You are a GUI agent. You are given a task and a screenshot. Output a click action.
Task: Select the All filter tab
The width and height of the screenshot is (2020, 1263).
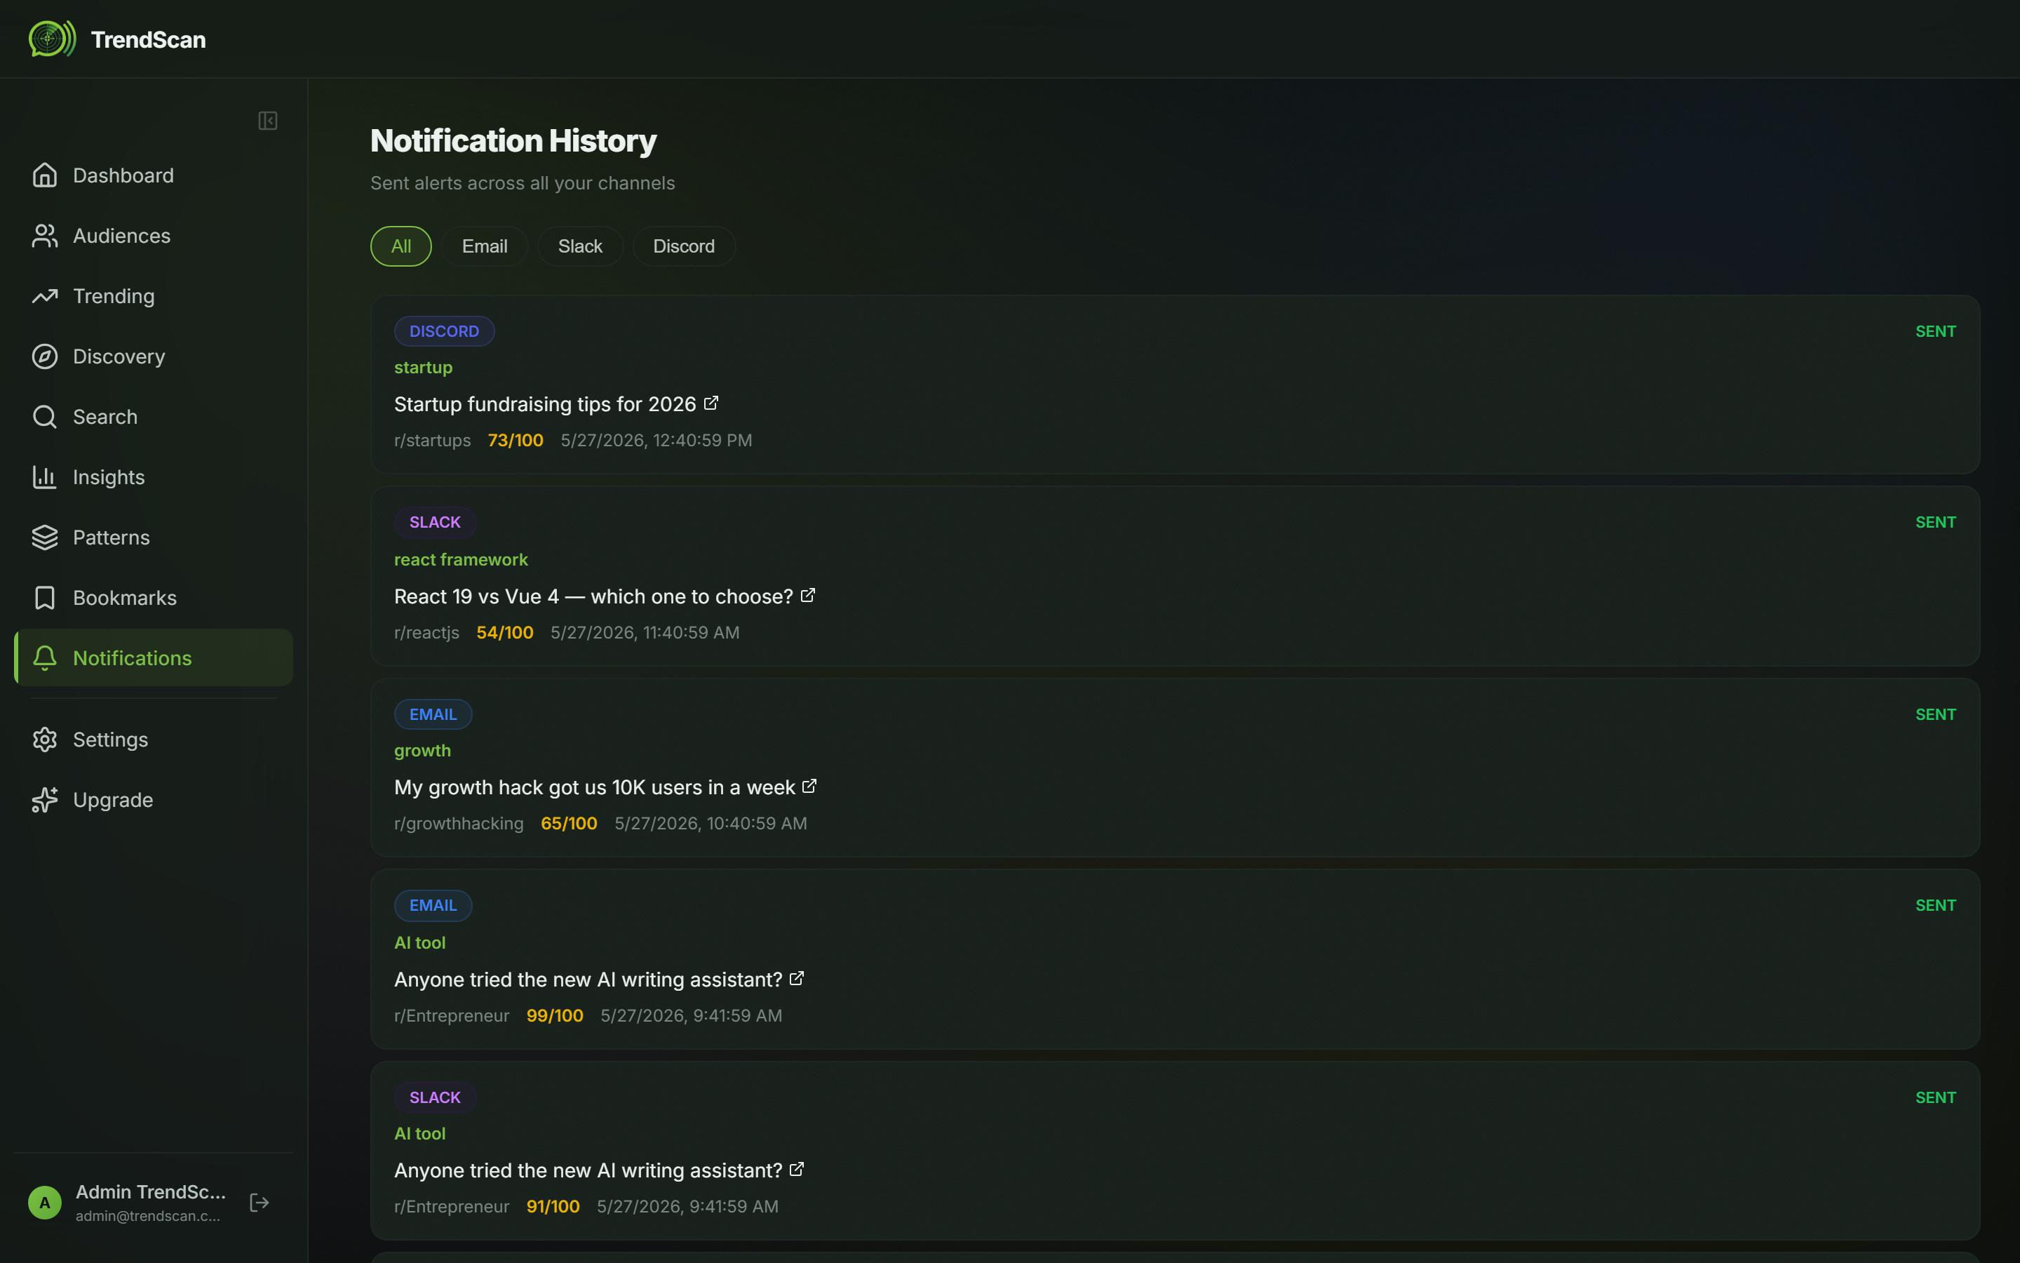[401, 246]
